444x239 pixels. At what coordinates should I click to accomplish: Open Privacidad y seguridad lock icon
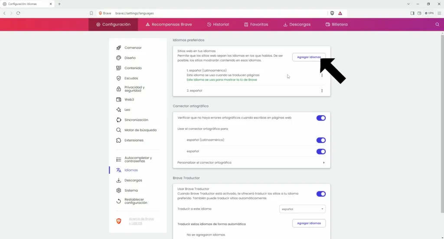119,89
